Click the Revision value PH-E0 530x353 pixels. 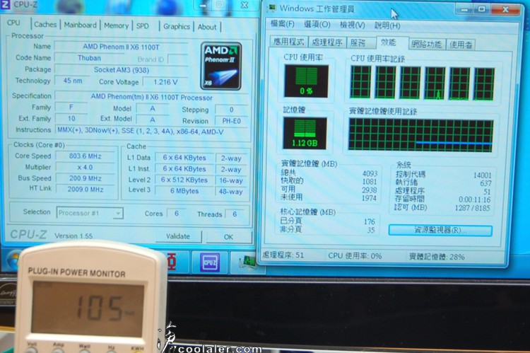(232, 121)
